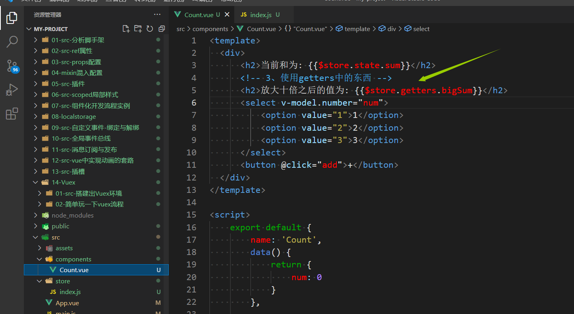
Task: Click the num: 0 code line
Action: coord(307,277)
